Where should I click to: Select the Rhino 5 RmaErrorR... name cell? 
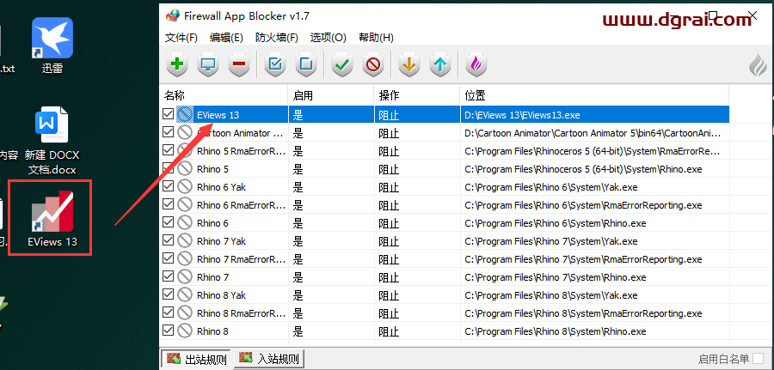click(241, 151)
